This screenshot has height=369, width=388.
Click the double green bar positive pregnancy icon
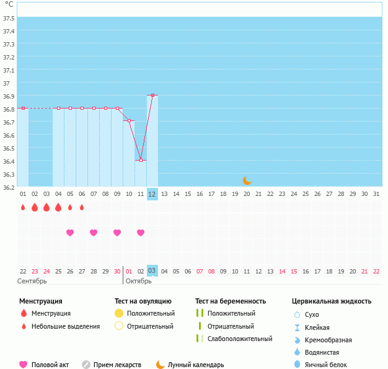(200, 313)
